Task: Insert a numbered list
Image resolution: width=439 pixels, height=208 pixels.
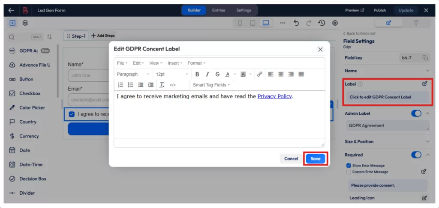Action: [120, 85]
